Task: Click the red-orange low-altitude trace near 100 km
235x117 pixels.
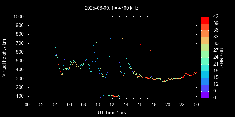Action: tap(115, 96)
